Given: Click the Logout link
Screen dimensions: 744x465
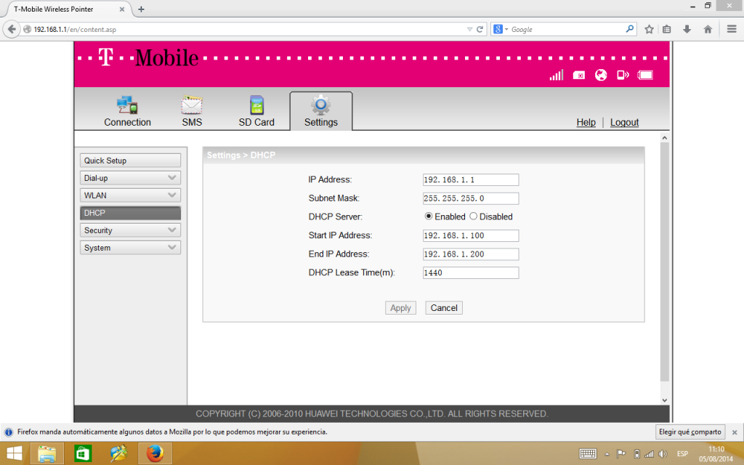Looking at the screenshot, I should pyautogui.click(x=624, y=123).
